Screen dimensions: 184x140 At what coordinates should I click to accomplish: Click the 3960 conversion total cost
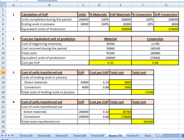[x=120, y=87]
